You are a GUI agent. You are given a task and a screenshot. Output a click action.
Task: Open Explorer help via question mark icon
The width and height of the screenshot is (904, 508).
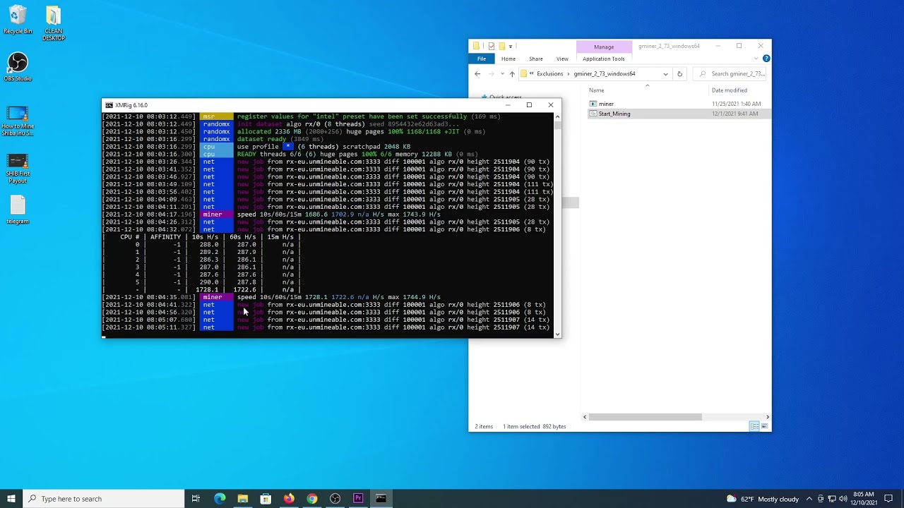[x=766, y=59]
